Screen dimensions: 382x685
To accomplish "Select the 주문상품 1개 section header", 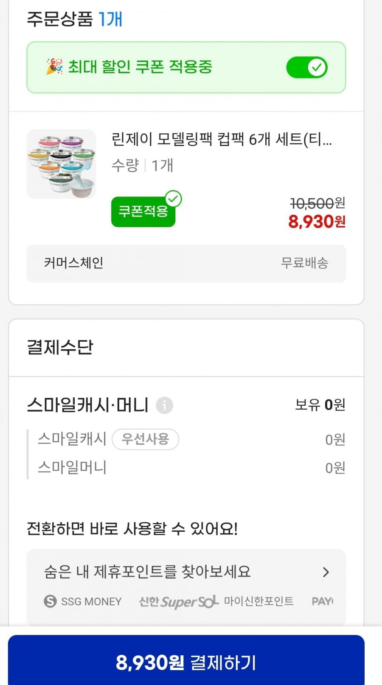I will tap(75, 20).
